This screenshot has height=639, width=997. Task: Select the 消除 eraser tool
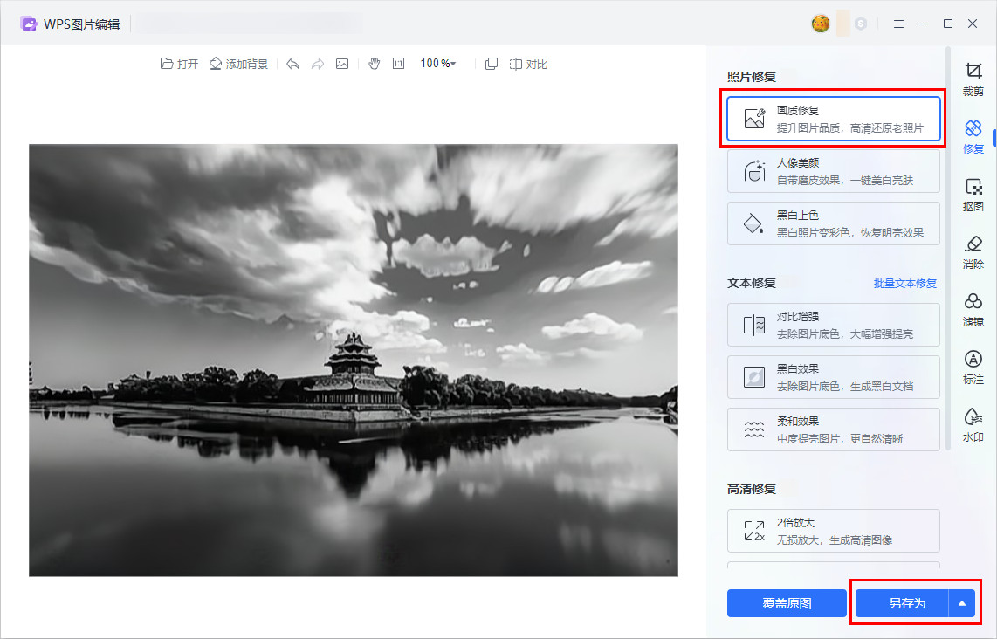pyautogui.click(x=973, y=251)
